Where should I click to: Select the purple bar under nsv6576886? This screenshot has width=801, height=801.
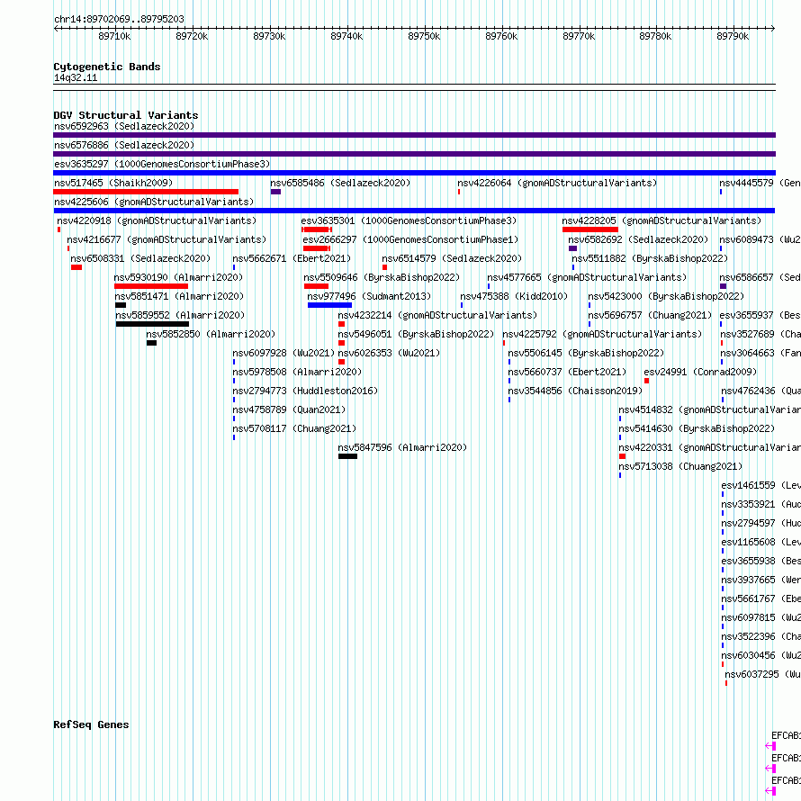pos(414,154)
